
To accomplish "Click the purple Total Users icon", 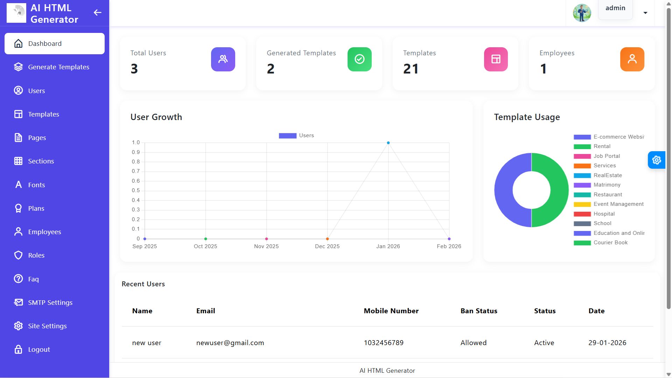I will click(x=223, y=59).
